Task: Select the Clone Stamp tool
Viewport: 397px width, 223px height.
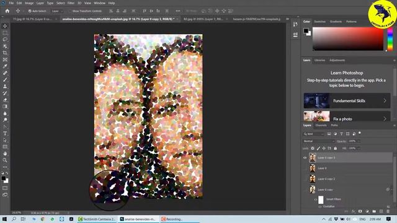Action: [5, 87]
